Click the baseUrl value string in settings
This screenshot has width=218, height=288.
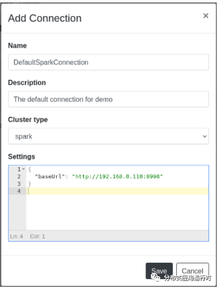(x=117, y=177)
